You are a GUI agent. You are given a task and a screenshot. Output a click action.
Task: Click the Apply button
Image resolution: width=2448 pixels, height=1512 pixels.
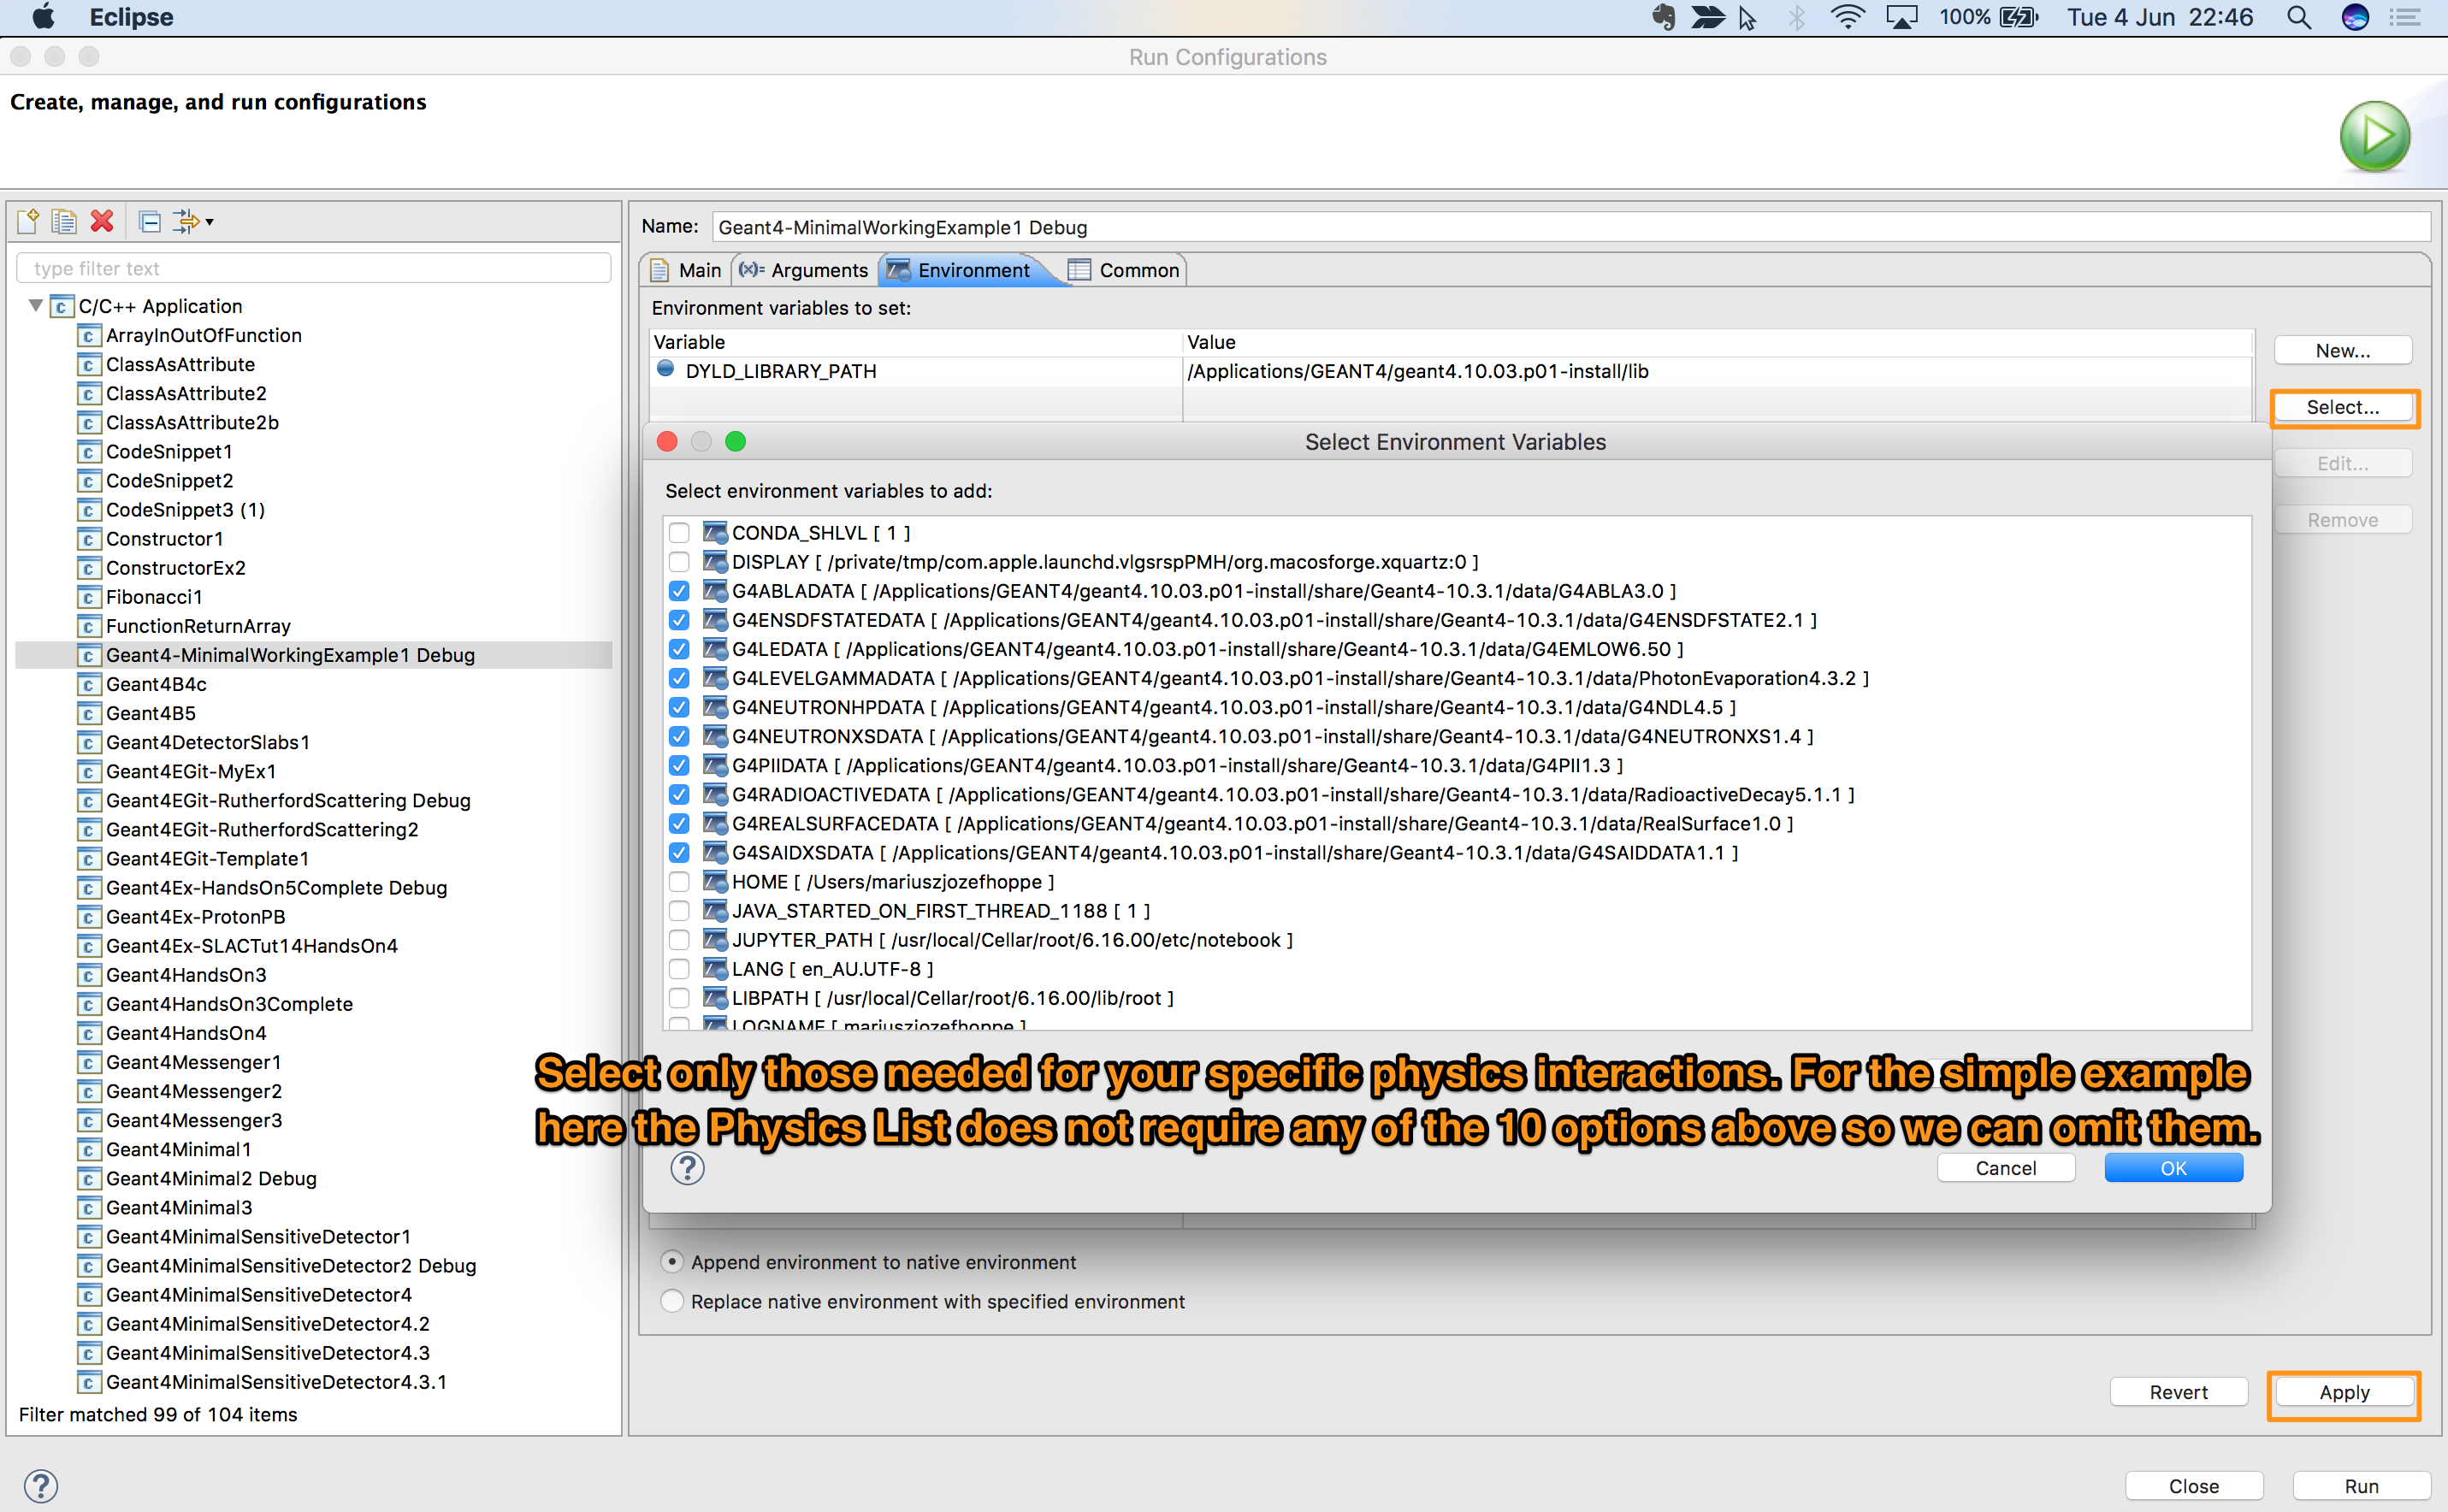click(2344, 1392)
